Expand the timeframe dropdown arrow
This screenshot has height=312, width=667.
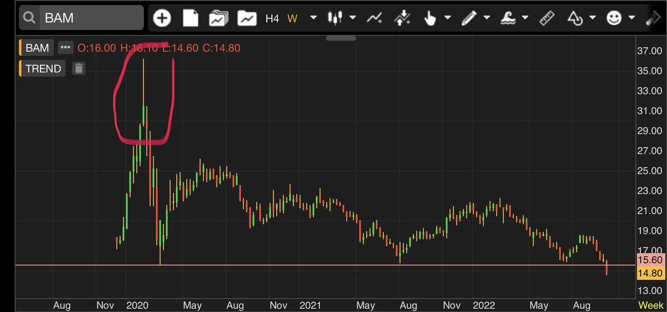click(x=313, y=18)
